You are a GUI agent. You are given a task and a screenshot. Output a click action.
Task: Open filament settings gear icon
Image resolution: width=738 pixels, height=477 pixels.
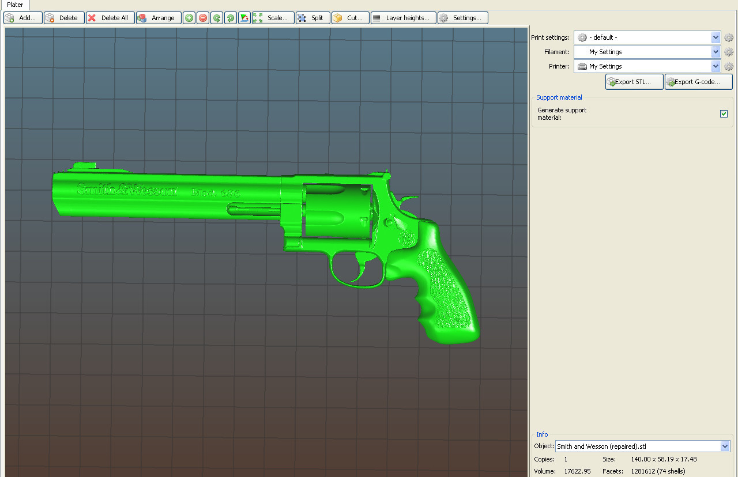pos(729,52)
